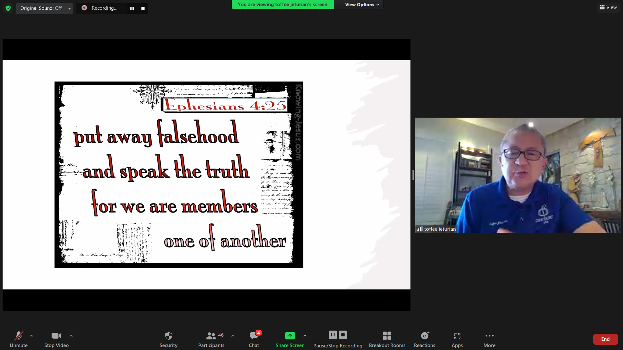Expand the Original Sound dropdown arrow

click(69, 8)
